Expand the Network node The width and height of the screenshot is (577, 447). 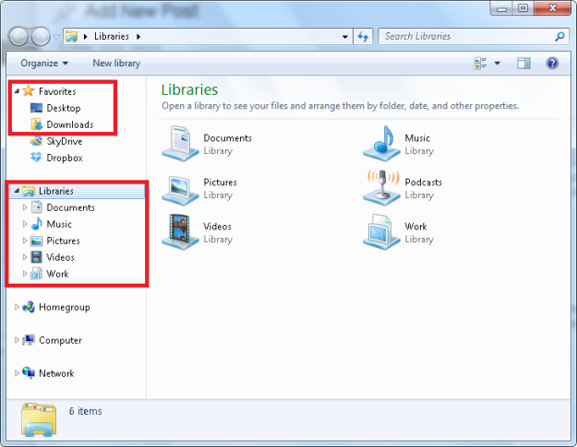[x=17, y=372]
